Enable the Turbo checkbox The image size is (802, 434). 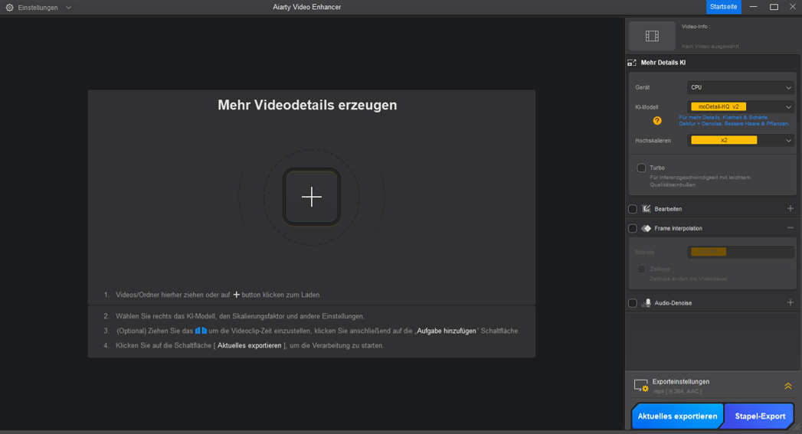641,168
